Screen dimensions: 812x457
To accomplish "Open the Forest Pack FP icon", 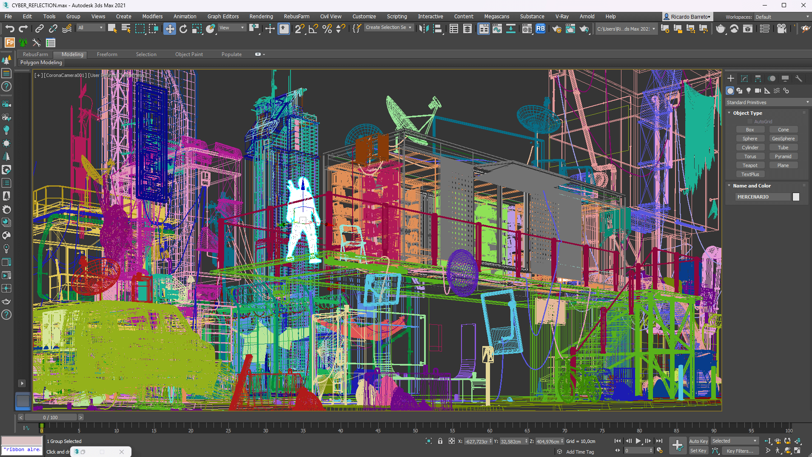I will pyautogui.click(x=9, y=43).
